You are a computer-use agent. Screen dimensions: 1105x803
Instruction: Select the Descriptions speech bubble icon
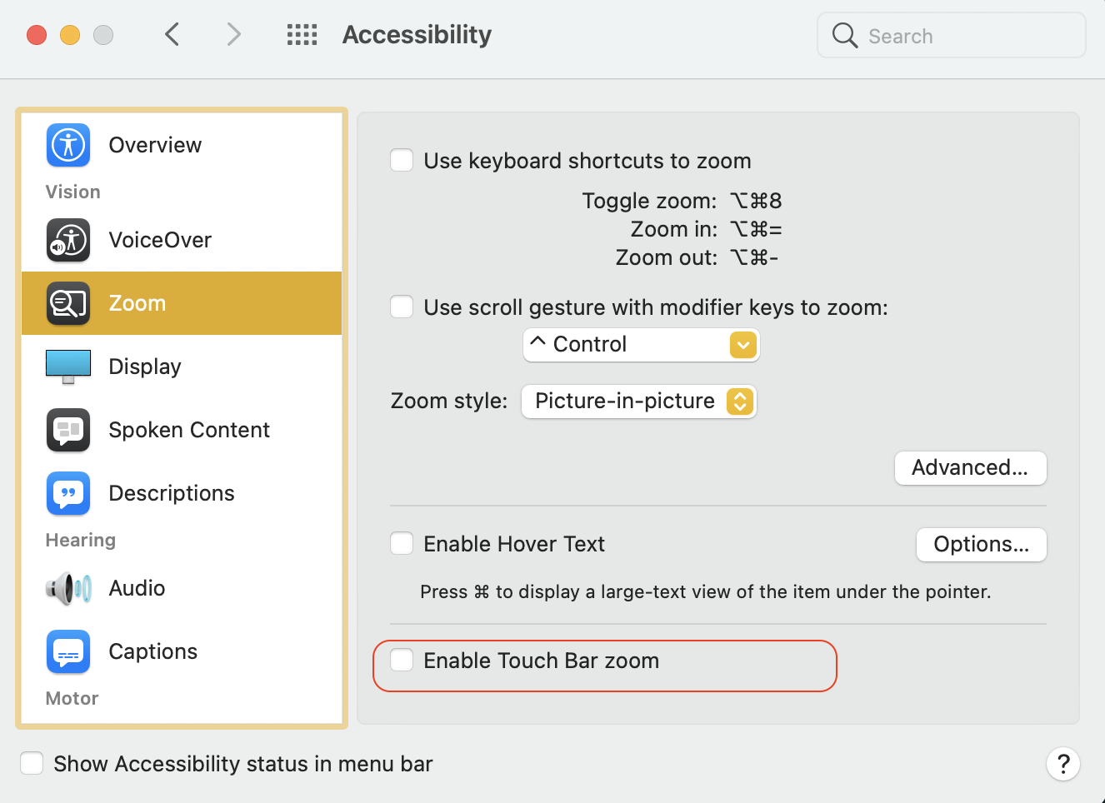pyautogui.click(x=68, y=493)
